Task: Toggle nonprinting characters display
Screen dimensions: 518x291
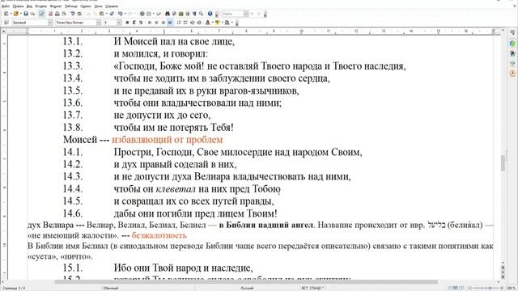Action: (x=194, y=14)
